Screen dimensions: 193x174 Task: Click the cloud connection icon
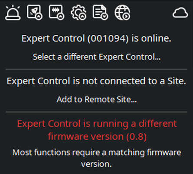[180, 13]
